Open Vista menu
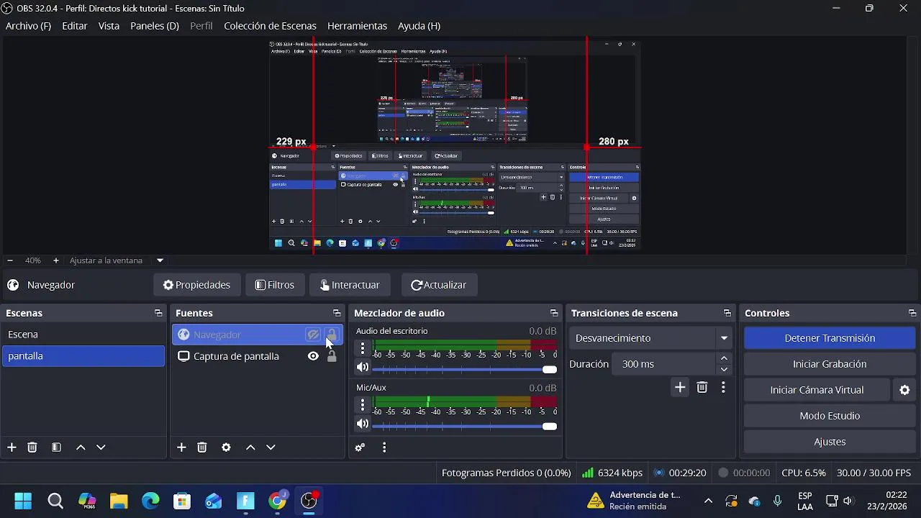This screenshot has width=921, height=518. point(109,26)
